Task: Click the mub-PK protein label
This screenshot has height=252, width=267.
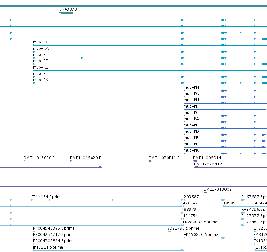Action: [191, 151]
